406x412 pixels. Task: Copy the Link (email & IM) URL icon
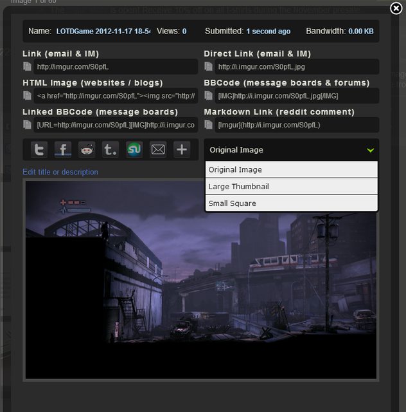27,66
